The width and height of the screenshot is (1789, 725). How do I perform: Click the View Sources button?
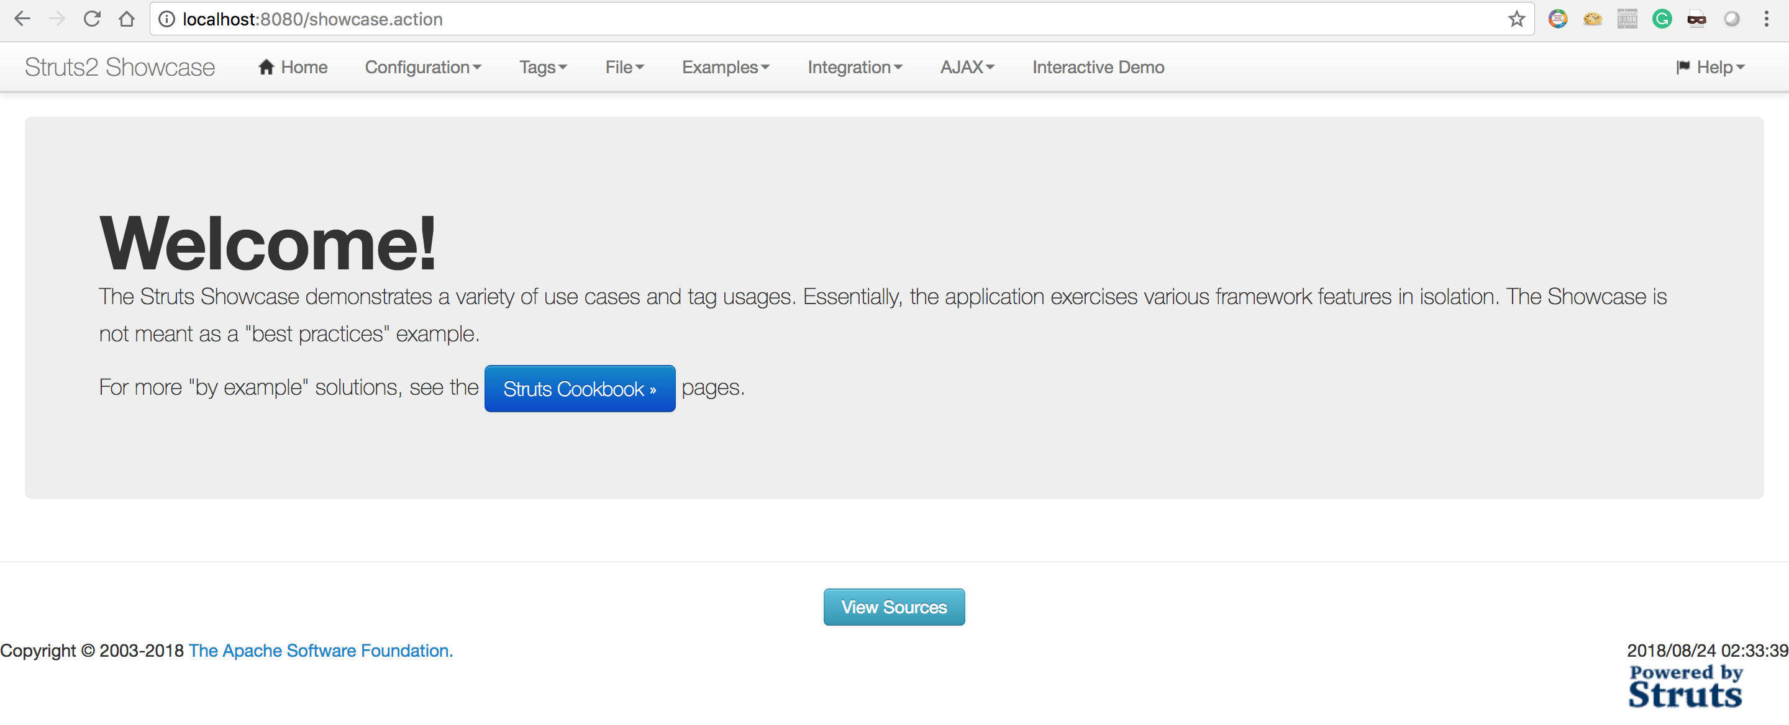tap(894, 607)
